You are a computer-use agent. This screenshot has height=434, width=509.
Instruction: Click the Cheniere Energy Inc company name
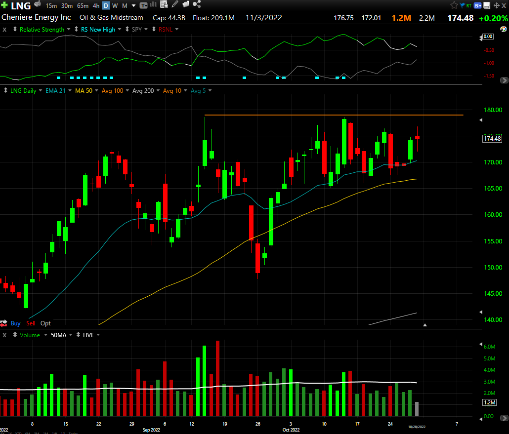coord(36,17)
